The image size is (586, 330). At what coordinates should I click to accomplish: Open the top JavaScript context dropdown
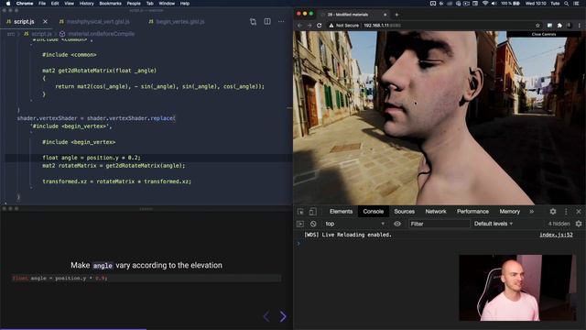[x=354, y=224]
